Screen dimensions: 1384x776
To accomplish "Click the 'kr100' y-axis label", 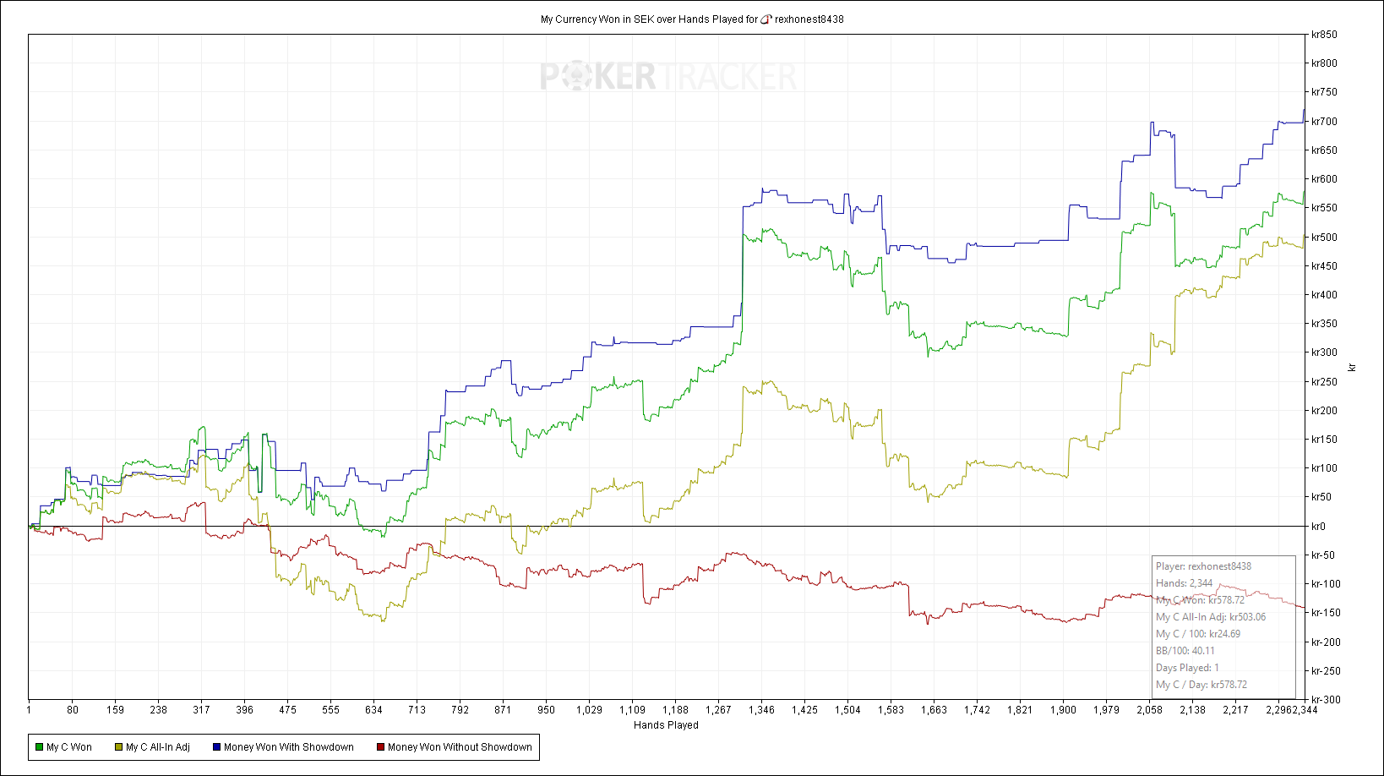I will [1324, 468].
